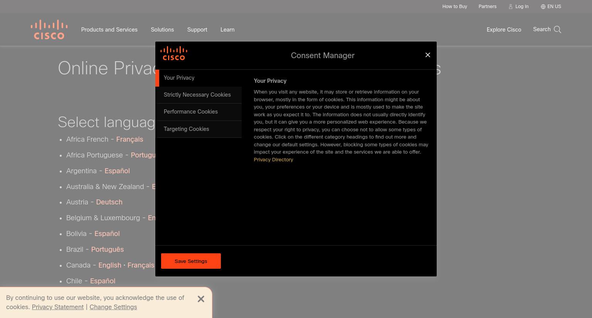The height and width of the screenshot is (318, 592).
Task: Open Change Settings link in banner
Action: pos(113,307)
